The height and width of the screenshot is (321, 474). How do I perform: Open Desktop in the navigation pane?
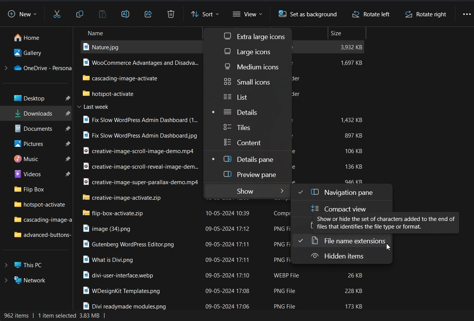[34, 98]
